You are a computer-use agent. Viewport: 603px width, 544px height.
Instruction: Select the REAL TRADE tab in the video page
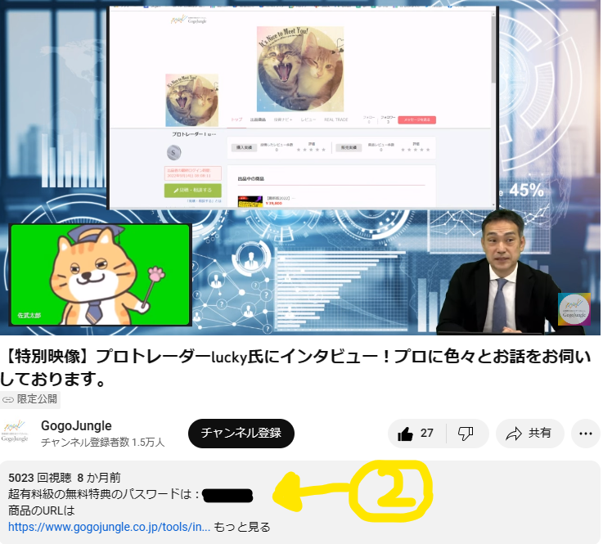point(335,119)
